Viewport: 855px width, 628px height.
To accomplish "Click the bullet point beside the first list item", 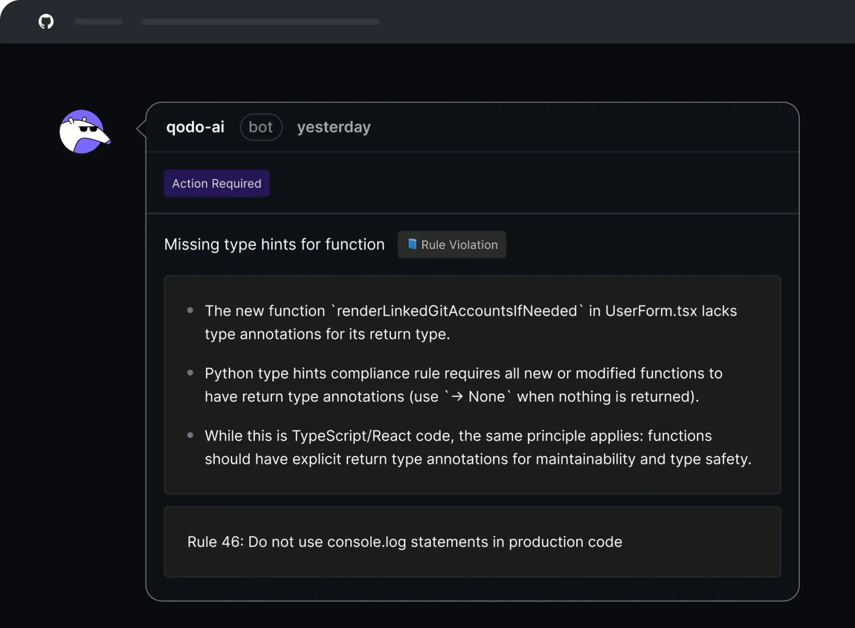I will pos(190,311).
